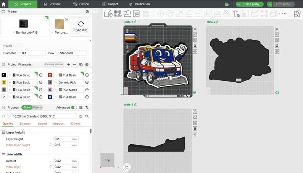The image size is (303, 173).
Task: Open plate-3 settings gear icon
Action: click(x=195, y=134)
